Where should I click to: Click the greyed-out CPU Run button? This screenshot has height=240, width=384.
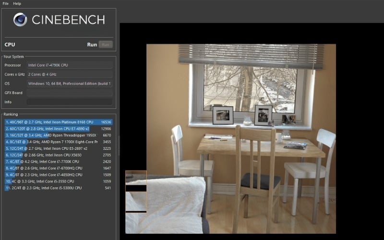[106, 45]
